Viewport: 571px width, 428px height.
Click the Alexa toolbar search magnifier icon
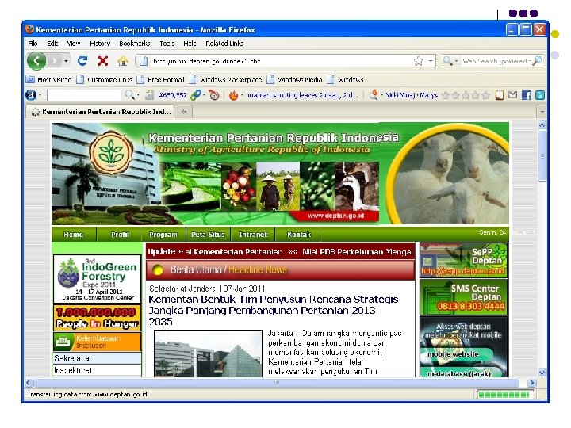click(129, 95)
